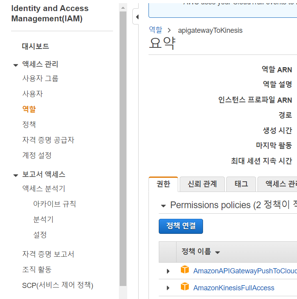Select 역할 in the sidebar
The width and height of the screenshot is (297, 299).
pos(29,109)
